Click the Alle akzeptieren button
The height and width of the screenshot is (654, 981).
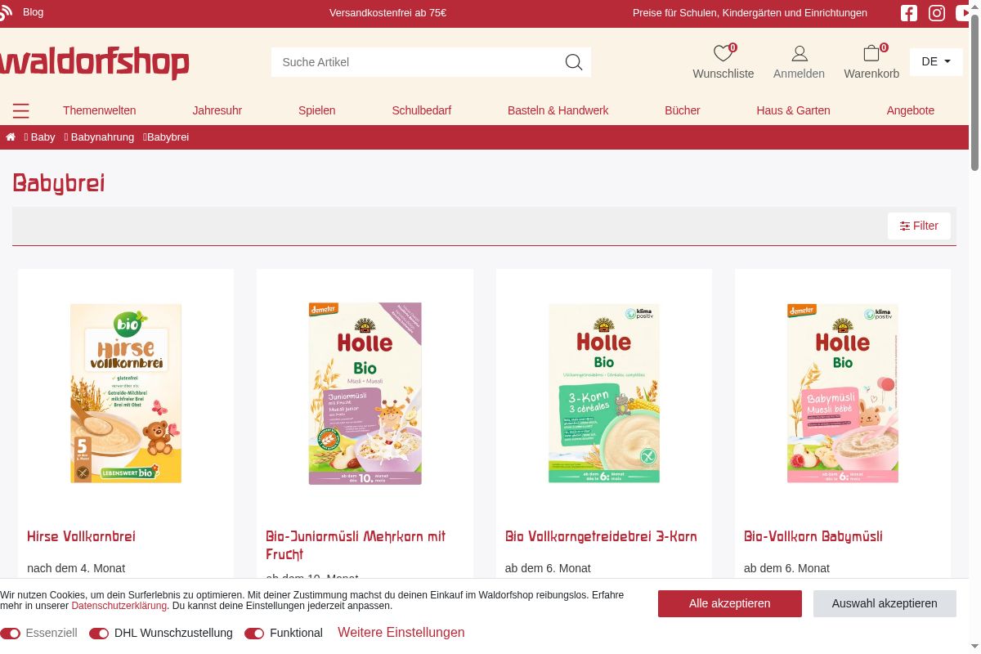click(x=730, y=603)
